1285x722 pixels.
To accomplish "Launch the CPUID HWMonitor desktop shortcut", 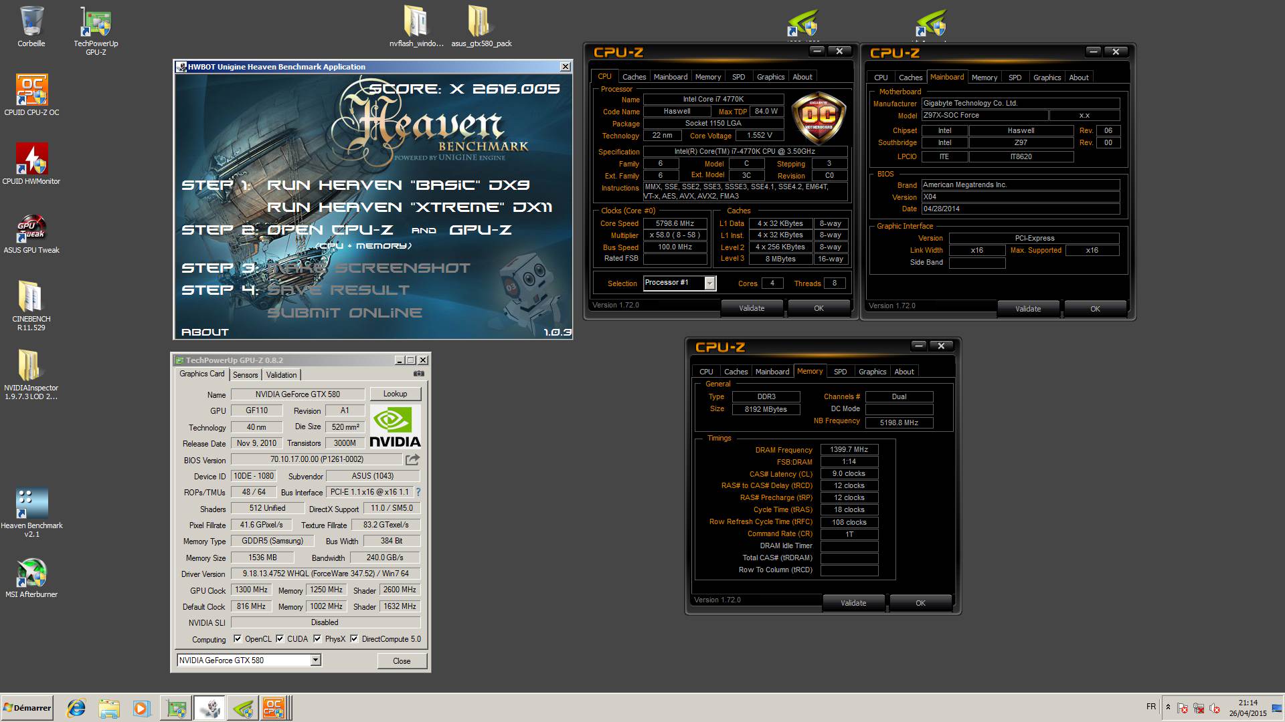I will pos(31,164).
